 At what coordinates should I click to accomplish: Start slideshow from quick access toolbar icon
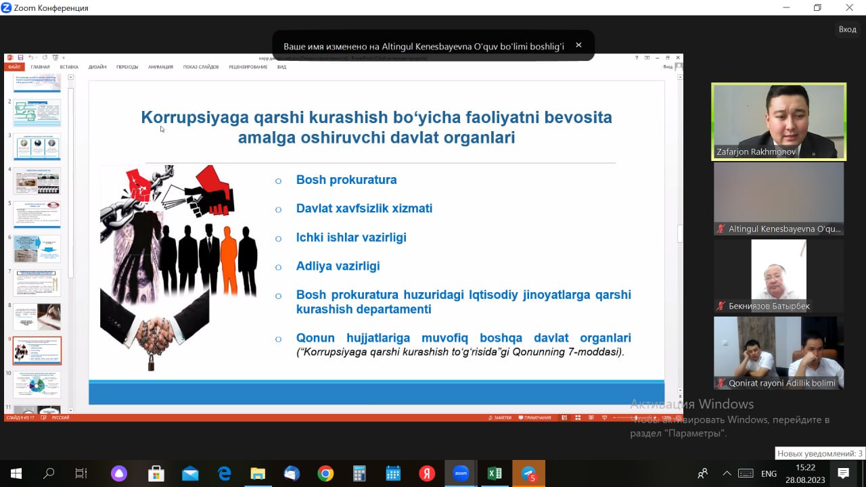[55, 57]
